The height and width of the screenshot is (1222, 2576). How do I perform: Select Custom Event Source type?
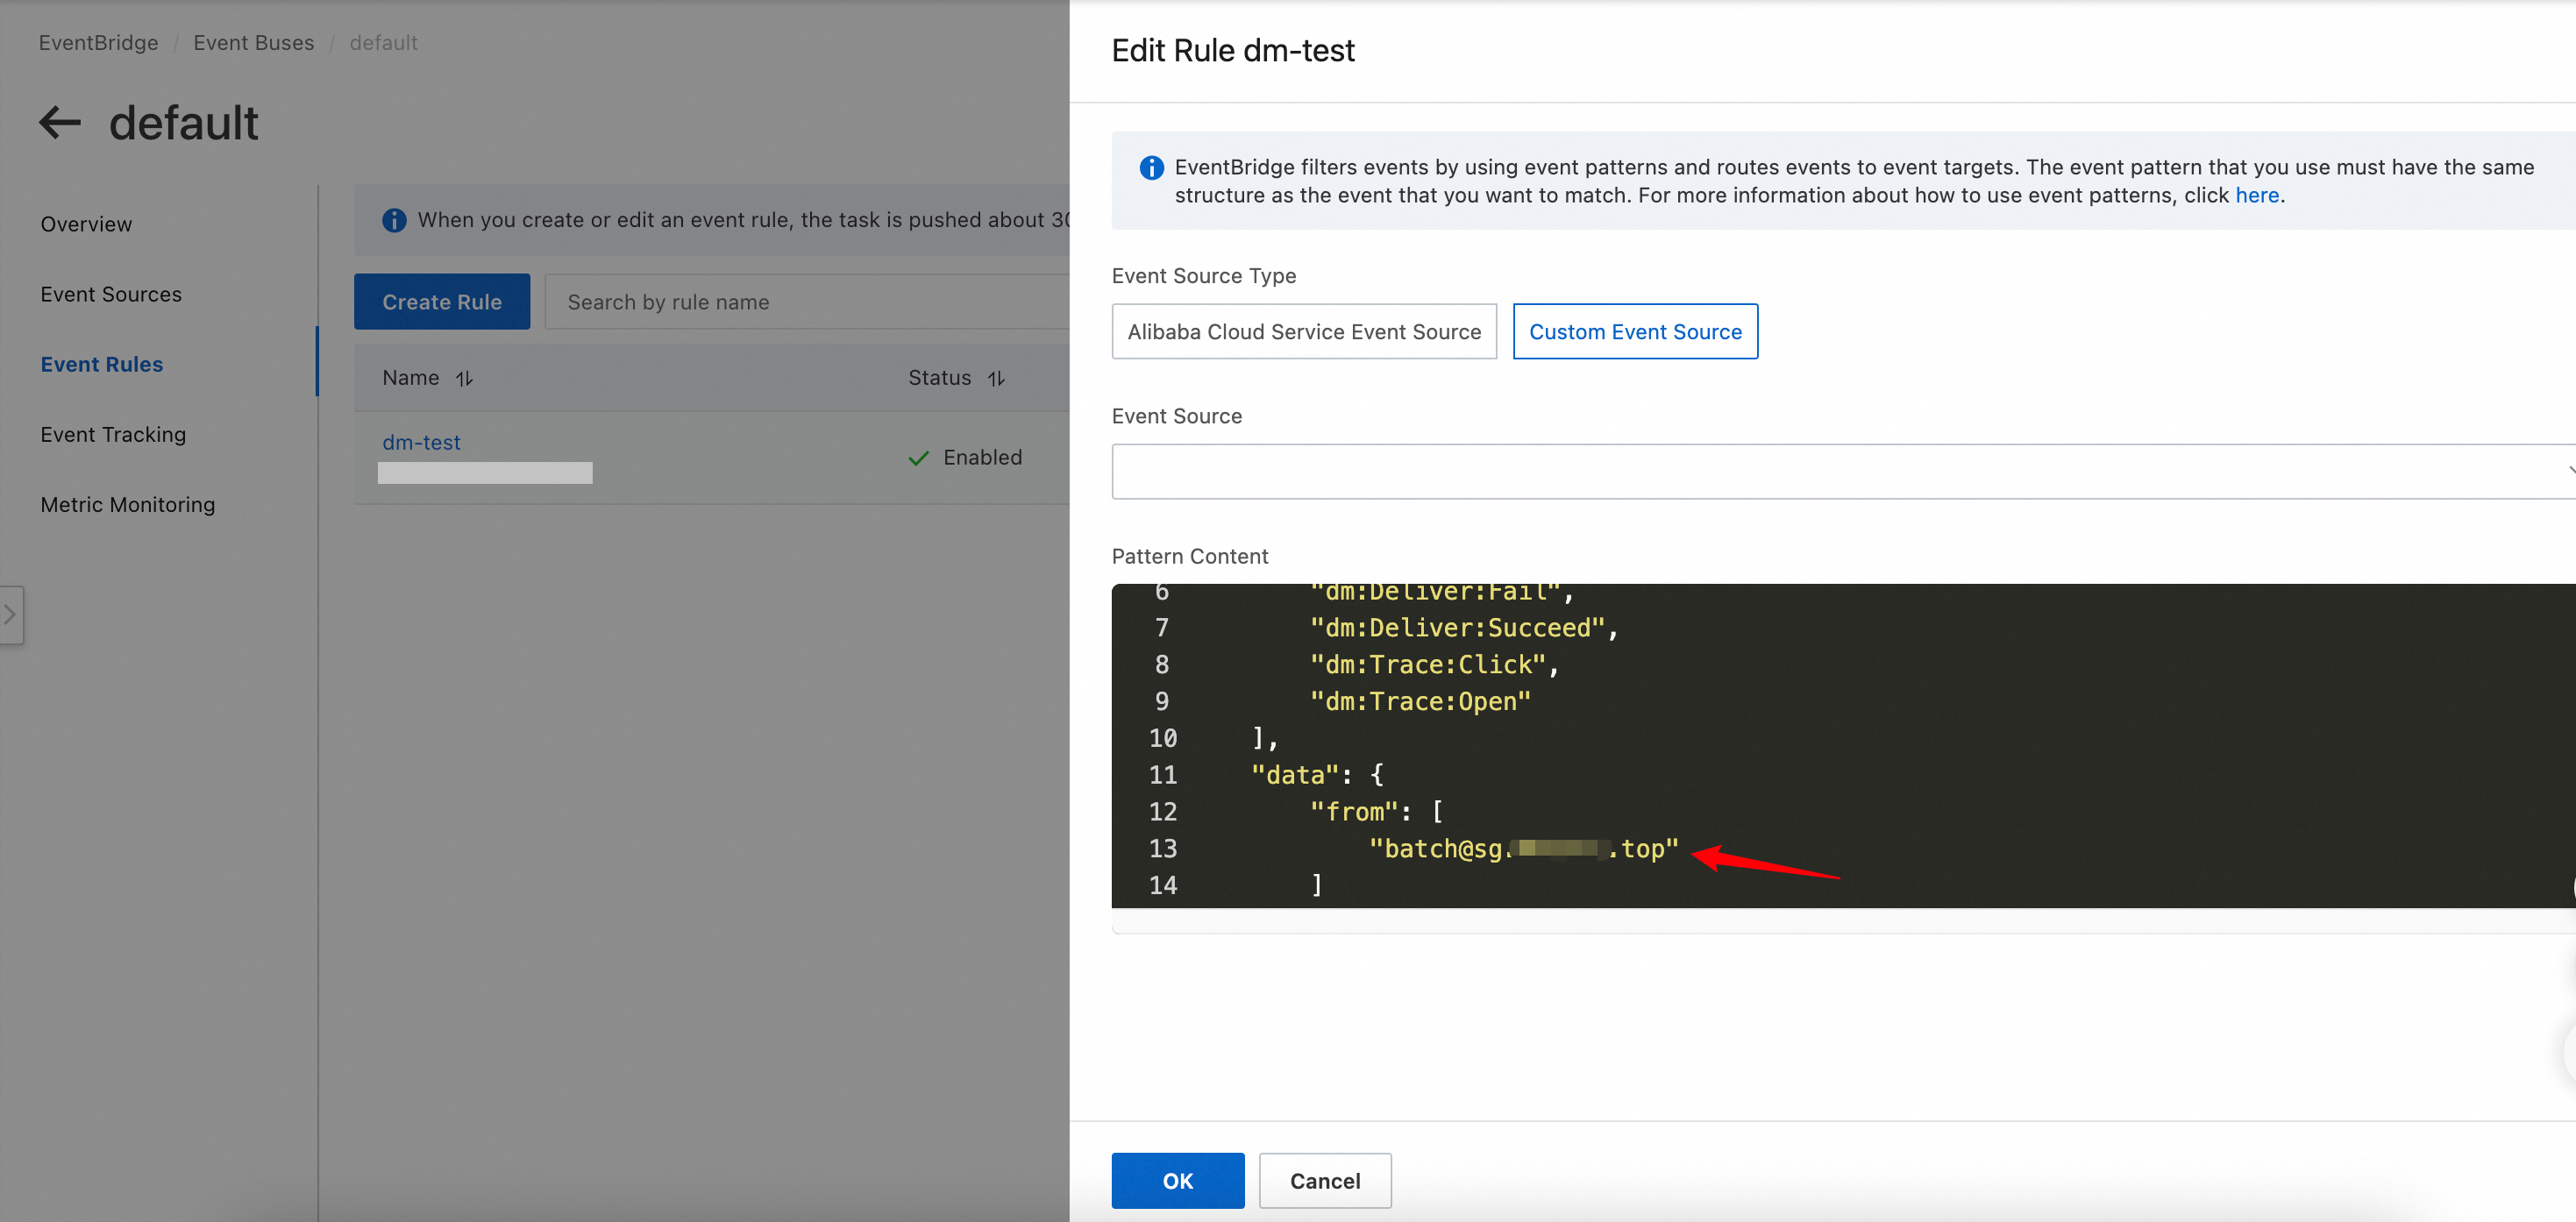coord(1634,331)
